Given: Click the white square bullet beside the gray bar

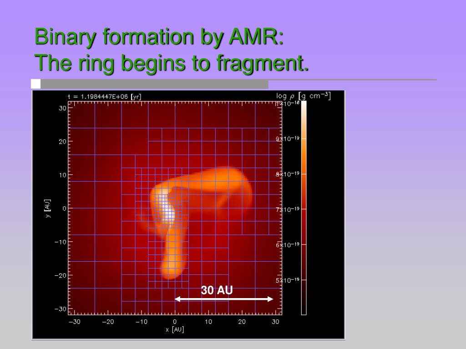Looking at the screenshot, I should pos(35,84).
